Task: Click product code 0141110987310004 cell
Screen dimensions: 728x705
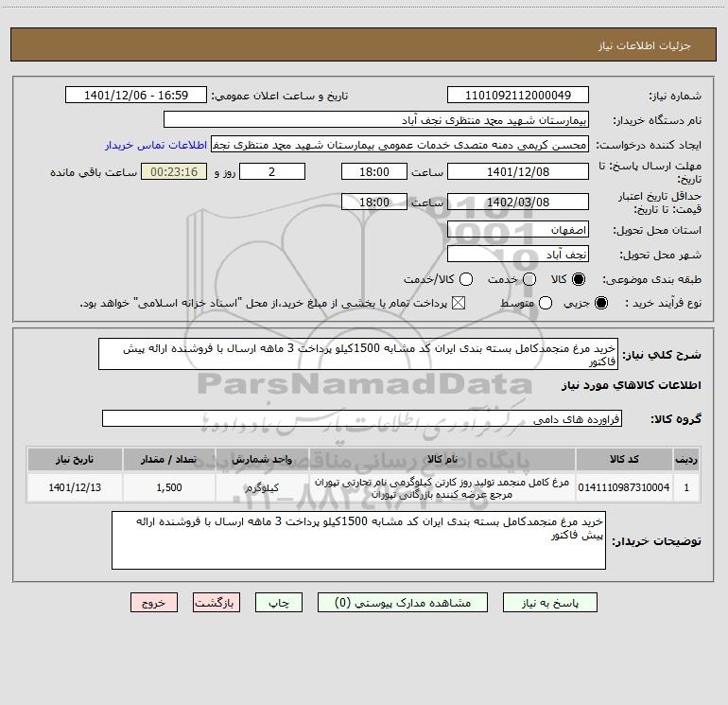Action: click(x=624, y=487)
